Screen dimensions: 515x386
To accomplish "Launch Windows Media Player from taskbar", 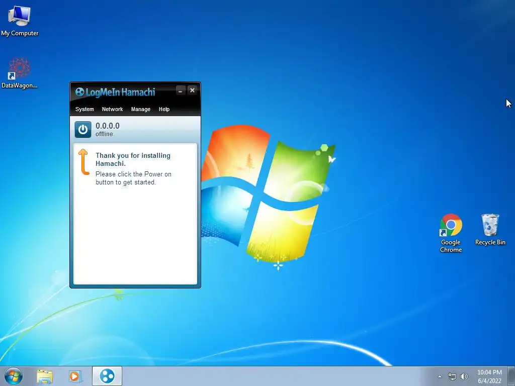I will [75, 376].
